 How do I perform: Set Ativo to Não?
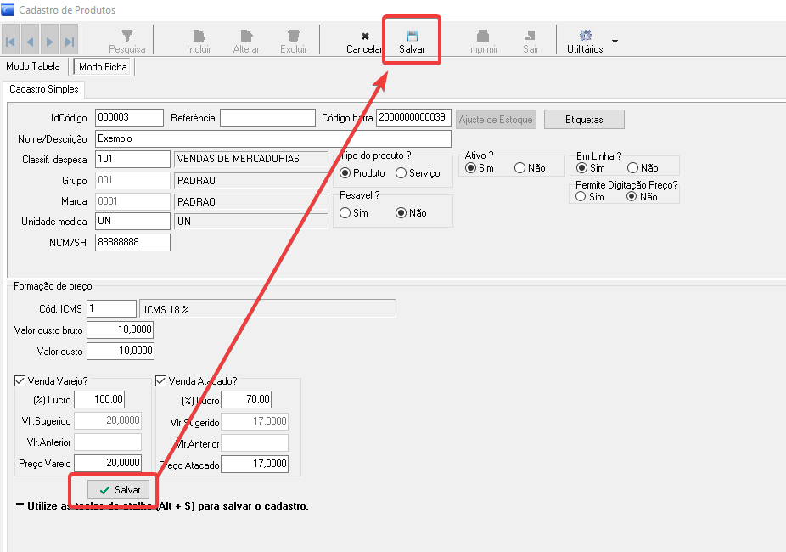(519, 168)
